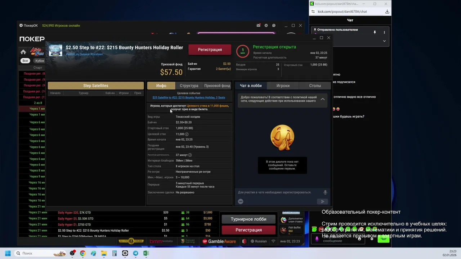Click the taskbar Поиск search box
Image resolution: width=461 pixels, height=259 pixels.
(x=41, y=253)
